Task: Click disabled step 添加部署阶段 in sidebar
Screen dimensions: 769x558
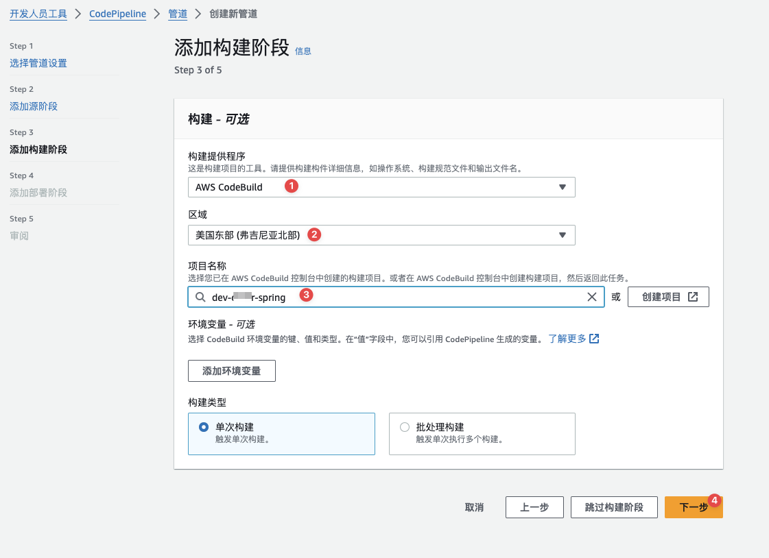Action: 38,193
